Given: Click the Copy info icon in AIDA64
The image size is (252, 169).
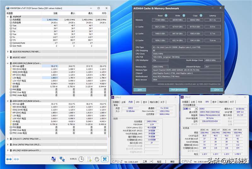Looking at the screenshot, I should (201, 15).
